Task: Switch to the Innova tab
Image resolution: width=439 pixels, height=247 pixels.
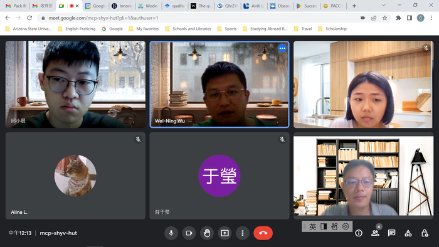Action: pyautogui.click(x=122, y=6)
